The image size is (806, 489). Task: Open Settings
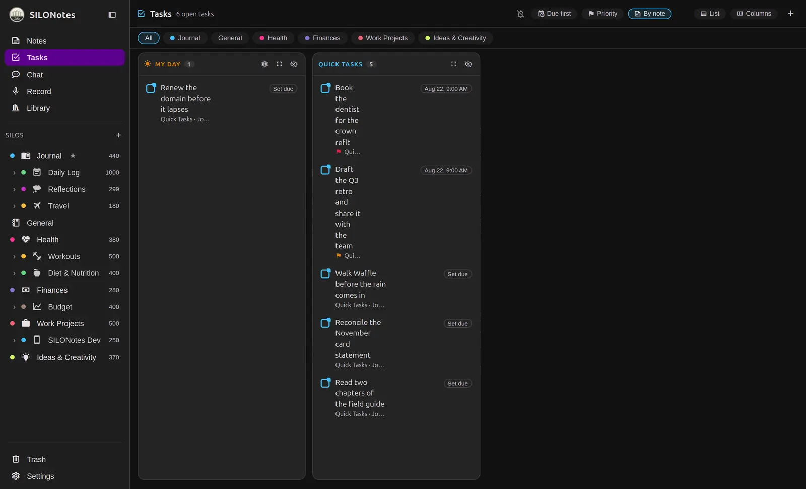point(64,476)
